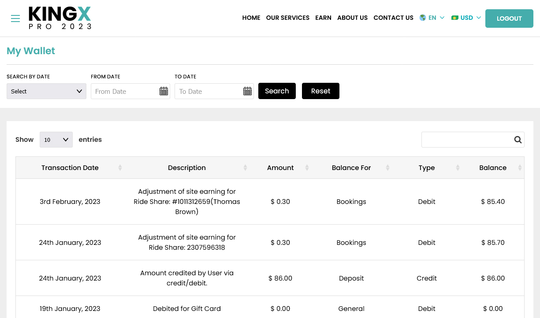
Task: Open the Contact Us menu item
Action: click(x=393, y=18)
